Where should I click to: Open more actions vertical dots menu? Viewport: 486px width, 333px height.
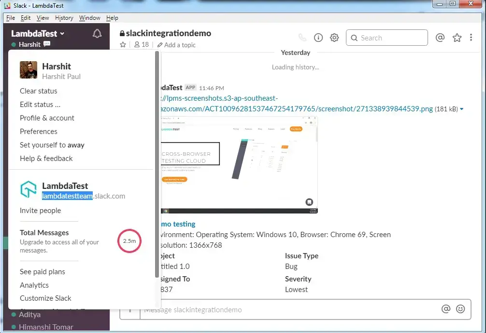(471, 38)
